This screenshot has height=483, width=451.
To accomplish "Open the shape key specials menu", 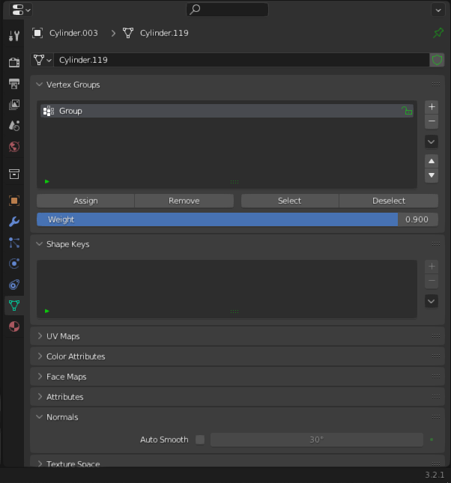I will (432, 301).
